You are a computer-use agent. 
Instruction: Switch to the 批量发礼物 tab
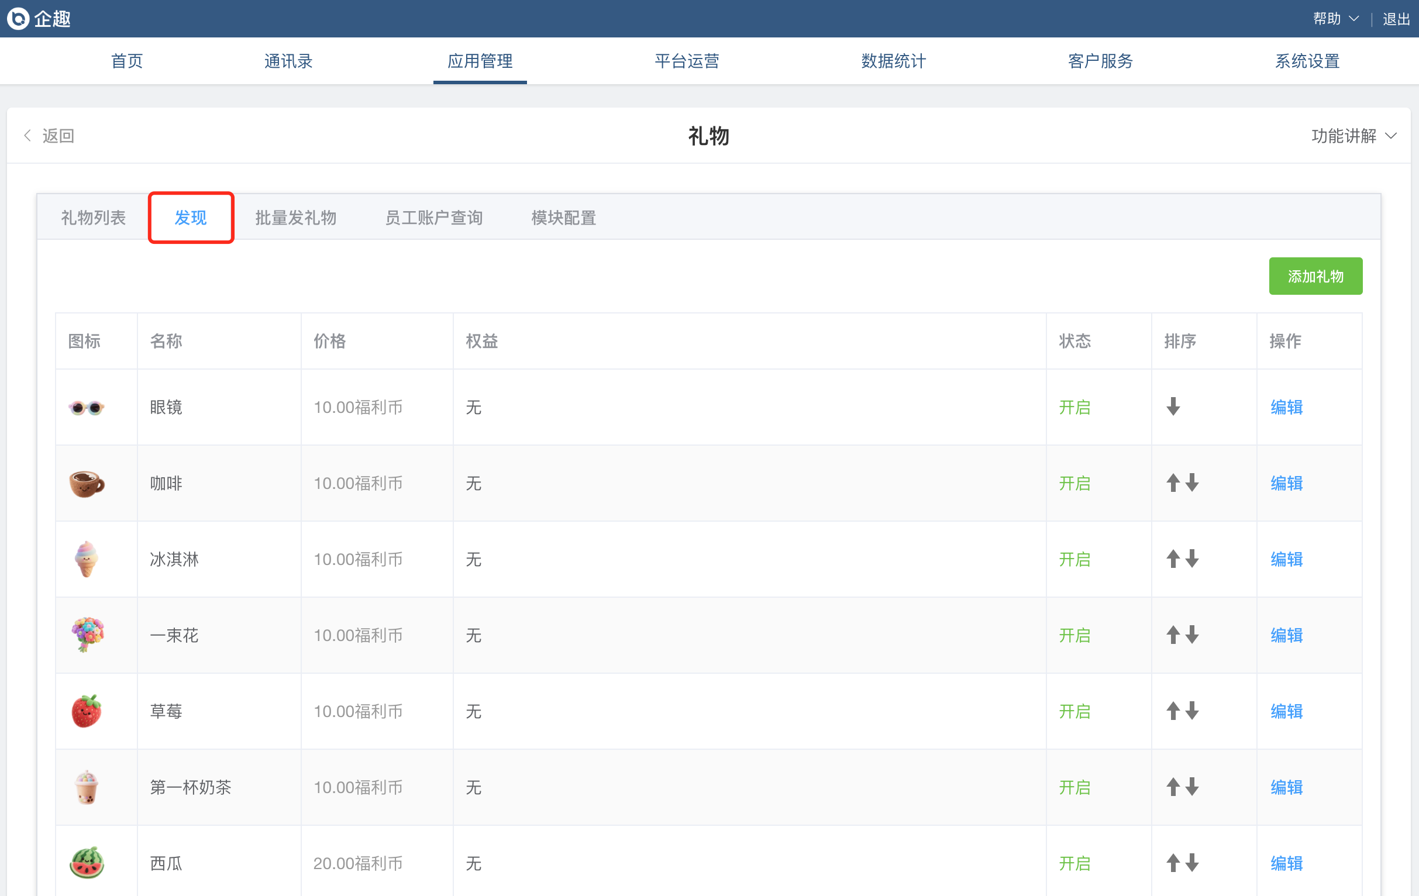(295, 218)
